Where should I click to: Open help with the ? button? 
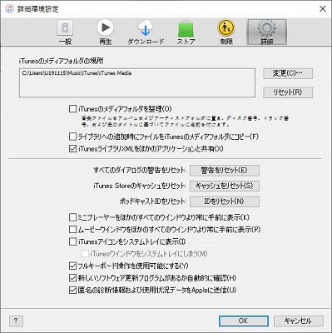16,321
